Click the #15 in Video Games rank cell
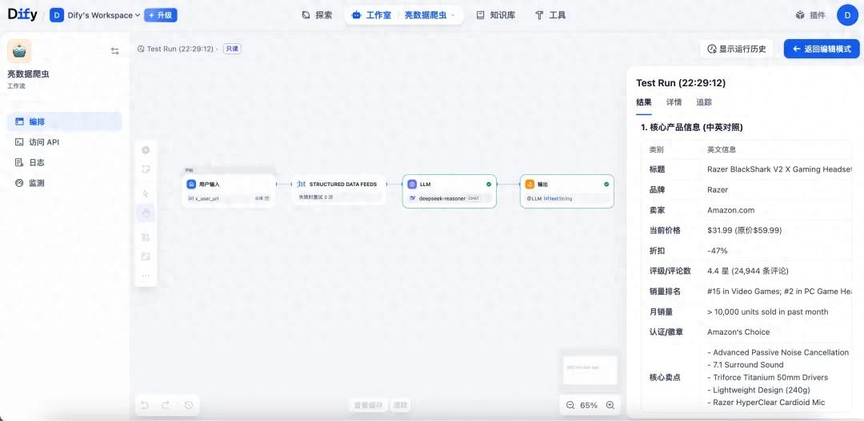 779,291
